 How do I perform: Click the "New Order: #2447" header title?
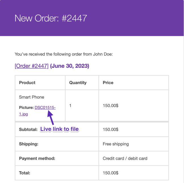[x=51, y=18]
